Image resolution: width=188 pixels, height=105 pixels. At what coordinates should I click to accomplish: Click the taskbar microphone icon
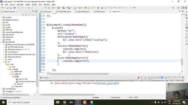coord(155,102)
